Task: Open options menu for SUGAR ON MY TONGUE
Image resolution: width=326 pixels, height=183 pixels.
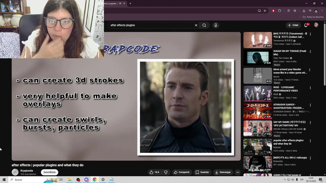Action: 310,51
